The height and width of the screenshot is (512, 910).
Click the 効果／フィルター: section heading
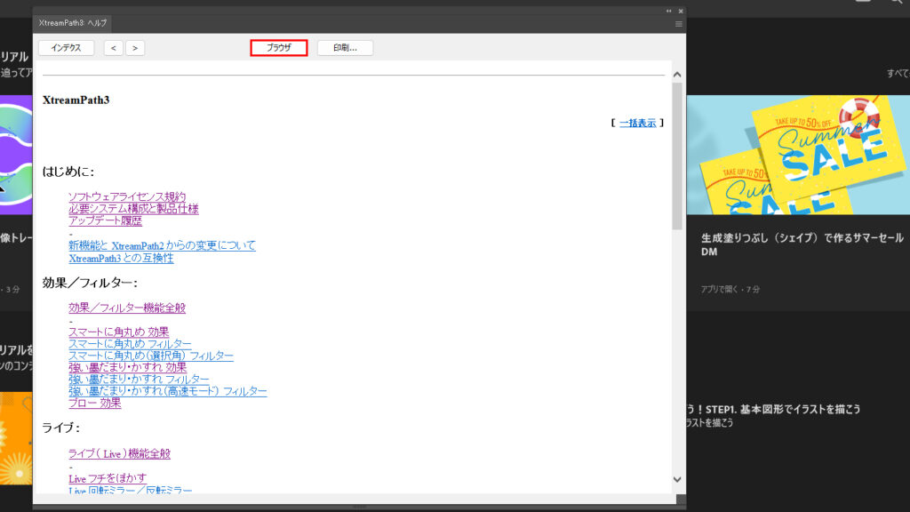pyautogui.click(x=90, y=283)
